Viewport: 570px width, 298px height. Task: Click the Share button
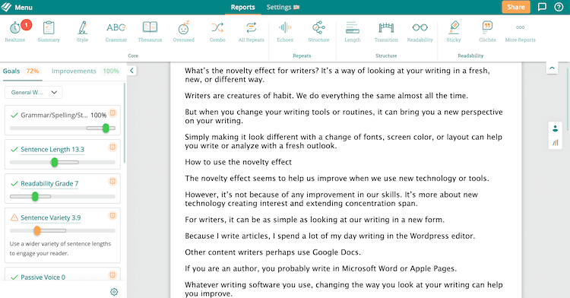click(x=516, y=7)
